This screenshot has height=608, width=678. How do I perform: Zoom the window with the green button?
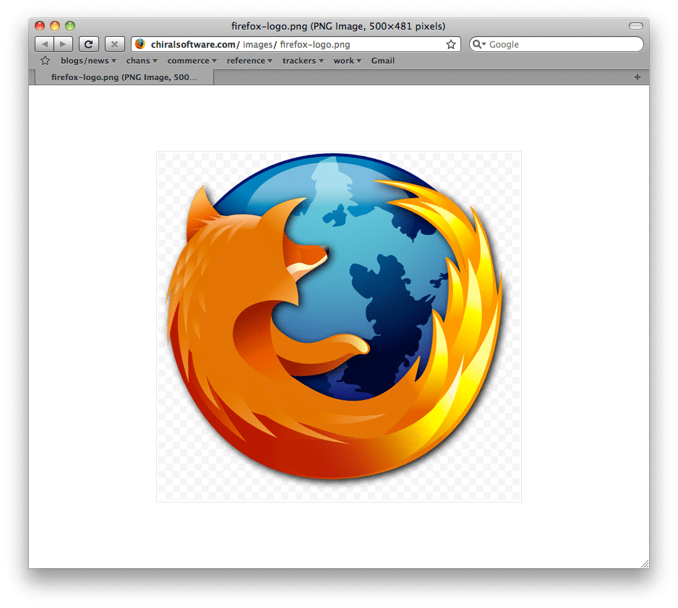coord(70,26)
